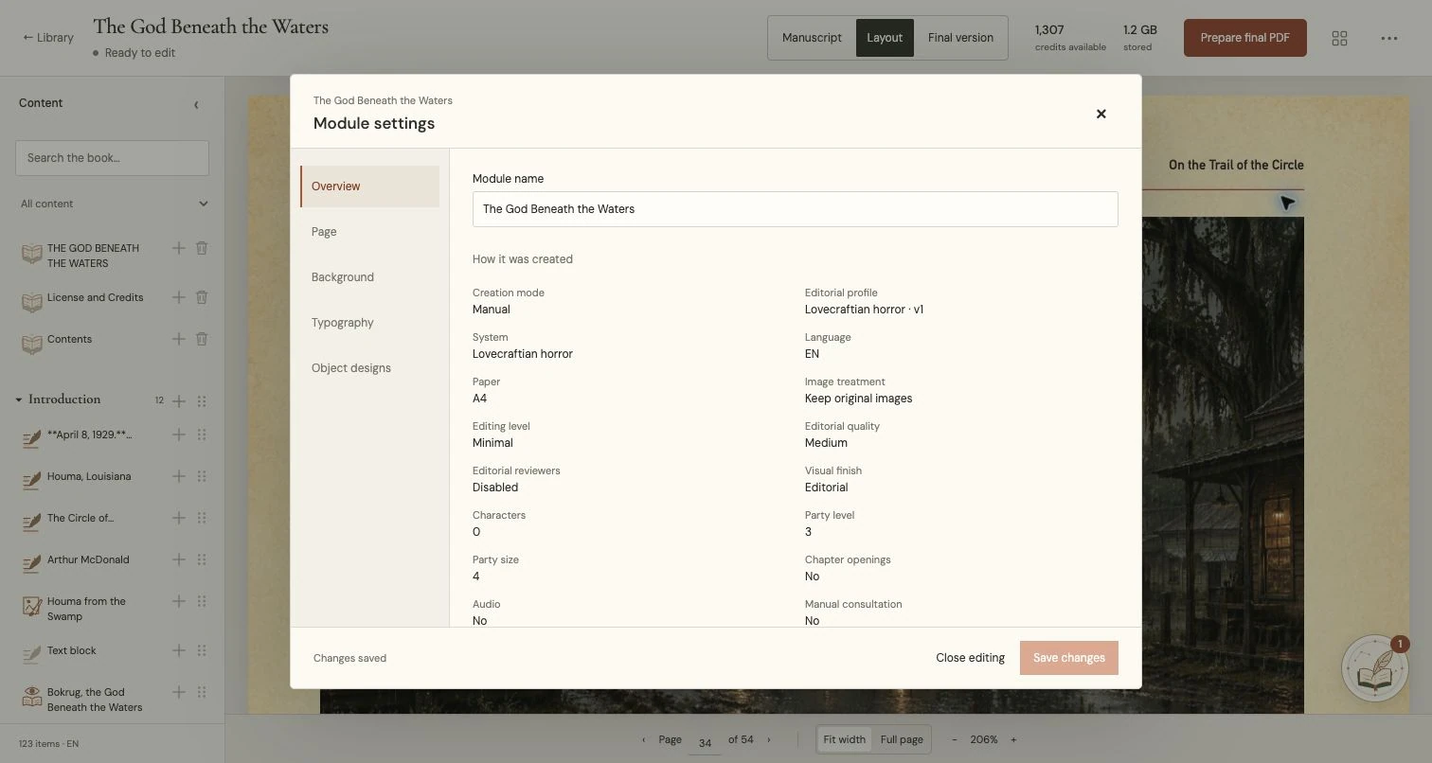Close the Module settings dialog

1101,114
